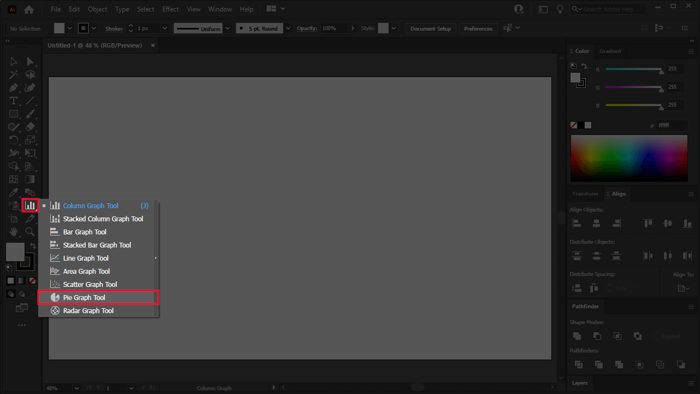700x394 pixels.
Task: Open the Layers panel tab
Action: pyautogui.click(x=580, y=383)
